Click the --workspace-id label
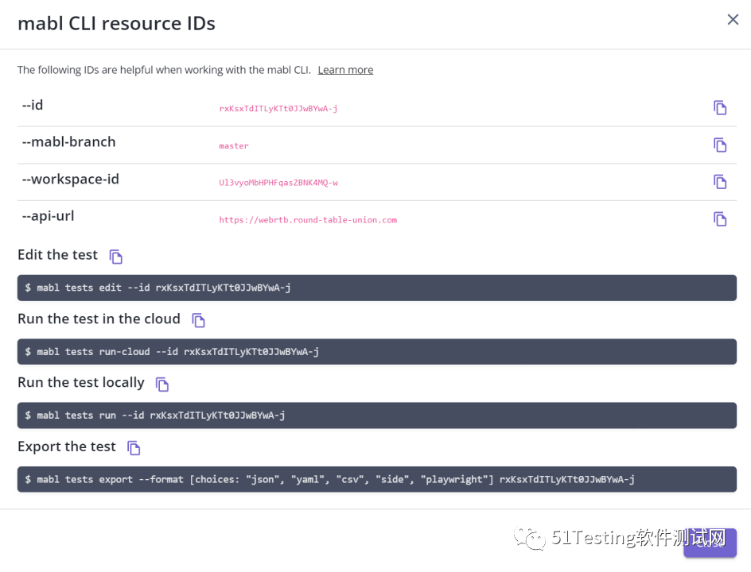This screenshot has width=751, height=572. click(x=70, y=180)
